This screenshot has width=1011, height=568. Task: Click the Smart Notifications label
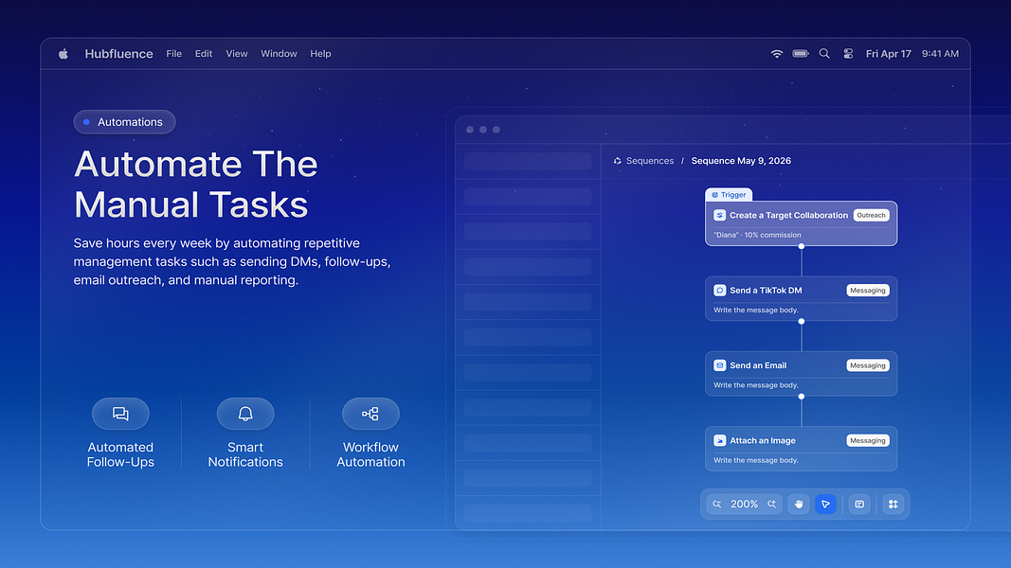point(245,454)
